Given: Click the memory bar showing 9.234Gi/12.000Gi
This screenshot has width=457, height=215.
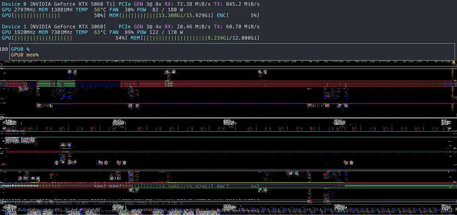Looking at the screenshot, I should [195, 38].
